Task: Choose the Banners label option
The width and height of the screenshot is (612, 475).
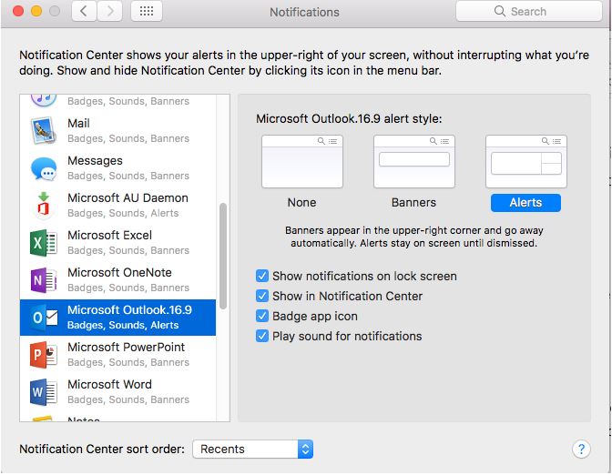Action: (x=413, y=202)
